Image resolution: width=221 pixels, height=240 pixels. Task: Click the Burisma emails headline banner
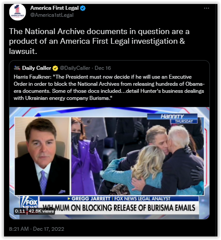(119, 208)
